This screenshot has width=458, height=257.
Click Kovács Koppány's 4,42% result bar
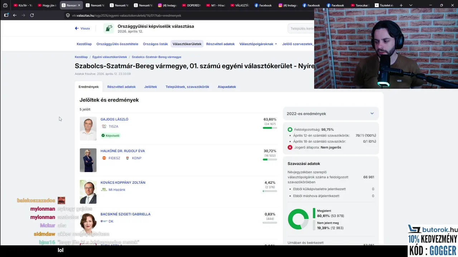point(270,191)
